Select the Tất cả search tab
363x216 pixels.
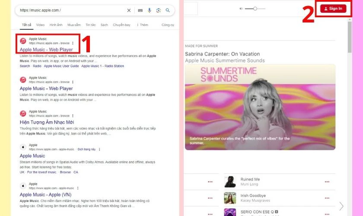(x=26, y=25)
